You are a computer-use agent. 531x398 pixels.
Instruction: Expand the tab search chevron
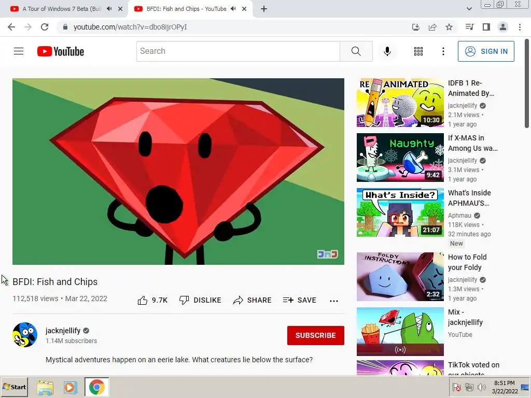469,9
